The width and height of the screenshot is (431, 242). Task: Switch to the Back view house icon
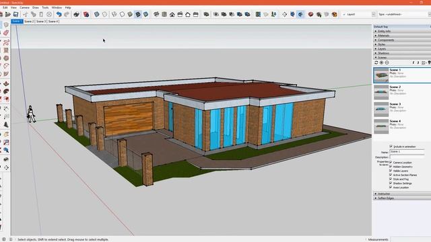(x=188, y=14)
